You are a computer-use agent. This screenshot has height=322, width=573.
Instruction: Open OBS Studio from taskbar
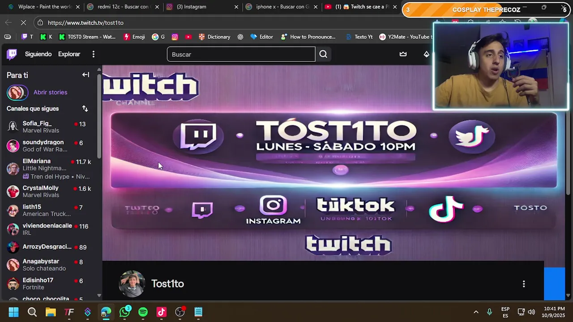pos(180,312)
